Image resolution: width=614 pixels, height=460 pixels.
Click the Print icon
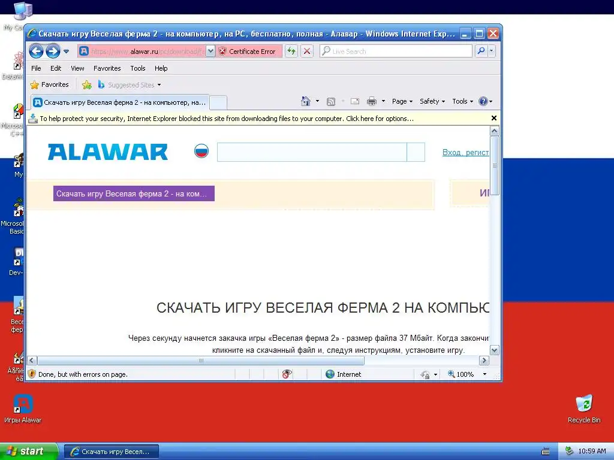pos(372,102)
